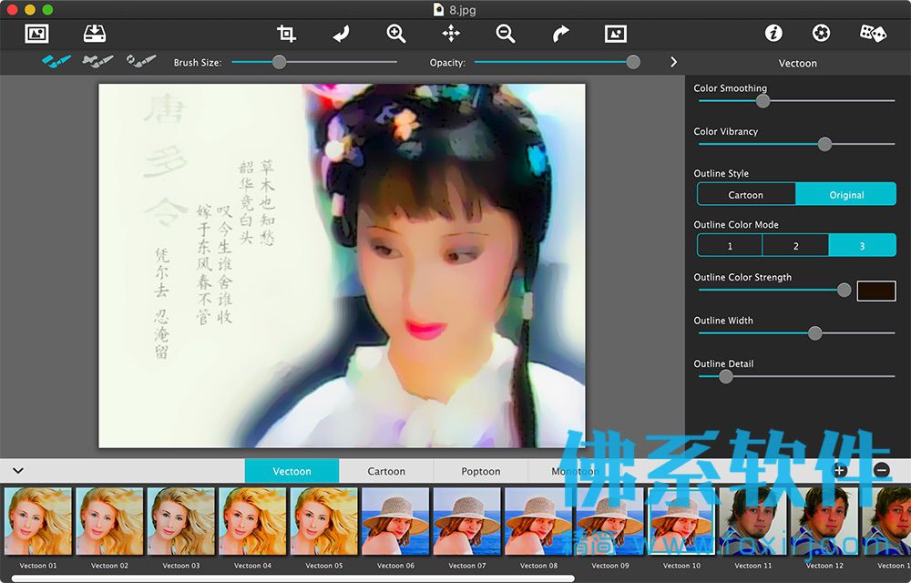
Task: Collapse the presets strip with chevron
Action: [18, 471]
